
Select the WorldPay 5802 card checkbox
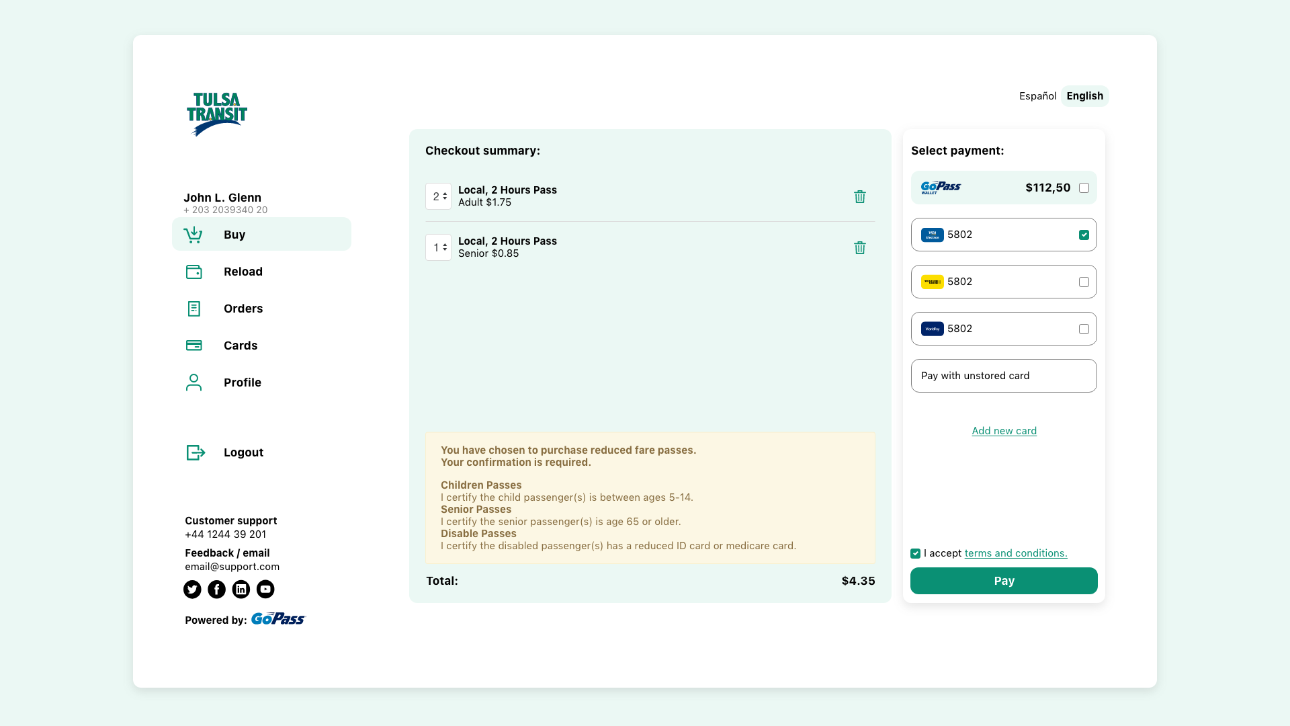1084,329
